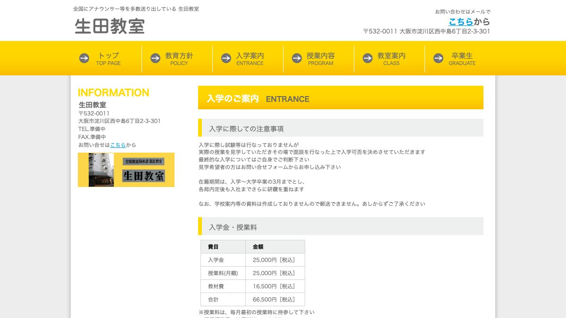The width and height of the screenshot is (566, 318).
Task: Click the 16,500円 [税込] amount cell
Action: 275,286
